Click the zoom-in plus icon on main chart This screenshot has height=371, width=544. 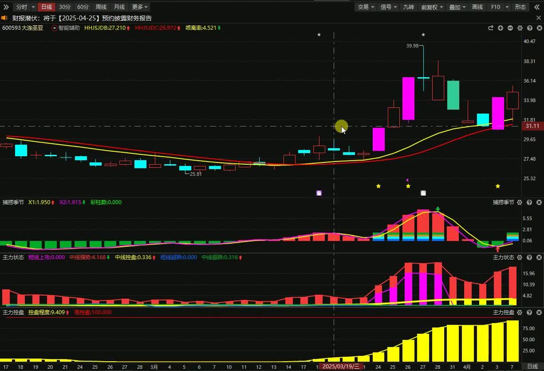[x=501, y=28]
